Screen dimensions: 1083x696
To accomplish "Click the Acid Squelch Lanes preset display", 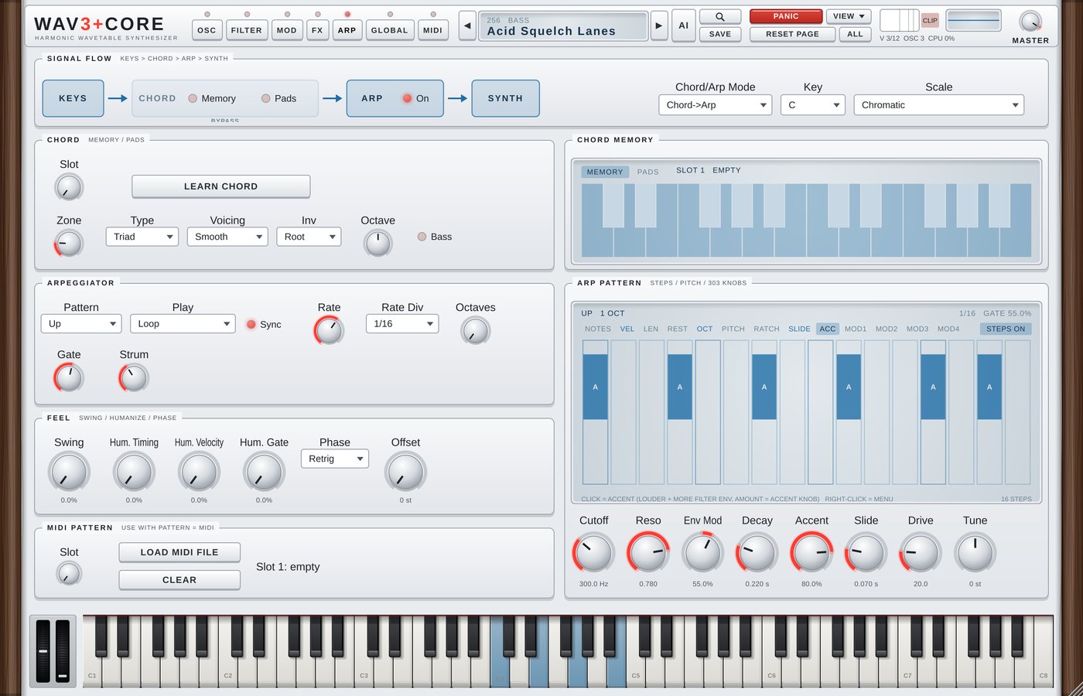I will coord(563,26).
